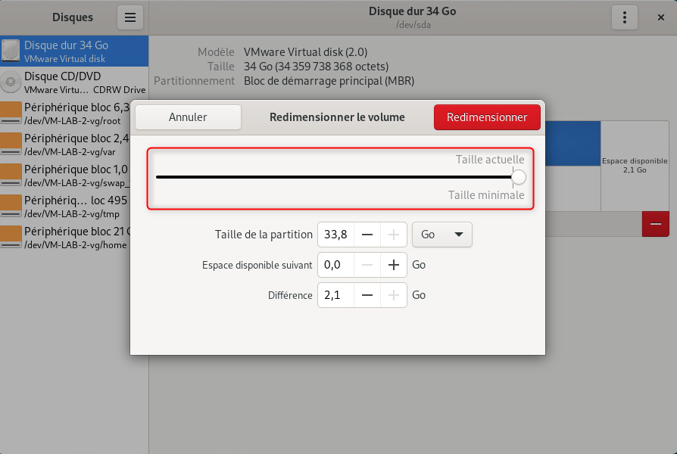The height and width of the screenshot is (454, 677).
Task: Click the Annuler button
Action: click(x=187, y=117)
